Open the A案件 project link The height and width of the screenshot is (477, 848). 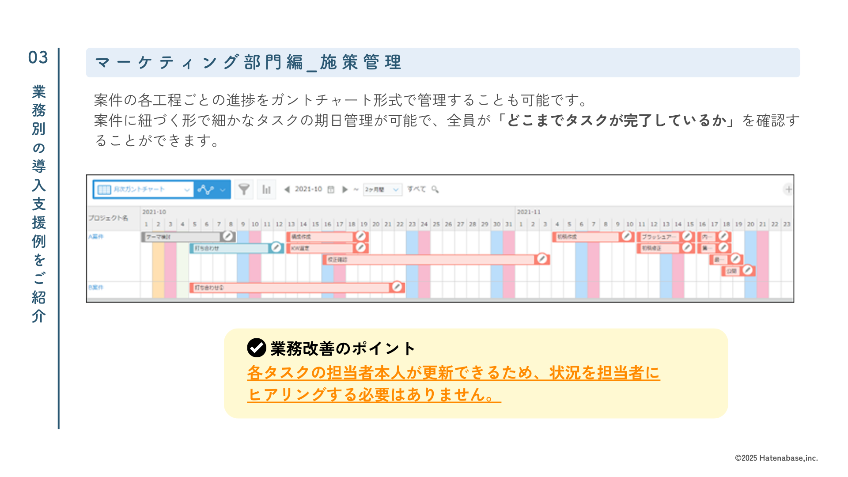tap(96, 237)
